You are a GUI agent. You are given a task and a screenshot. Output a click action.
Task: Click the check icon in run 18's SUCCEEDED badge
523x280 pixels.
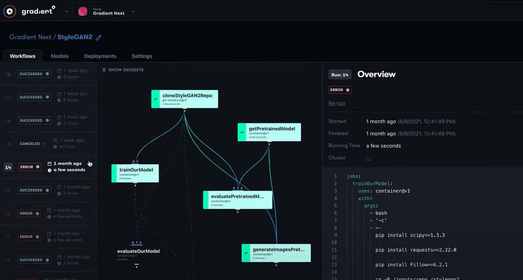point(47,74)
